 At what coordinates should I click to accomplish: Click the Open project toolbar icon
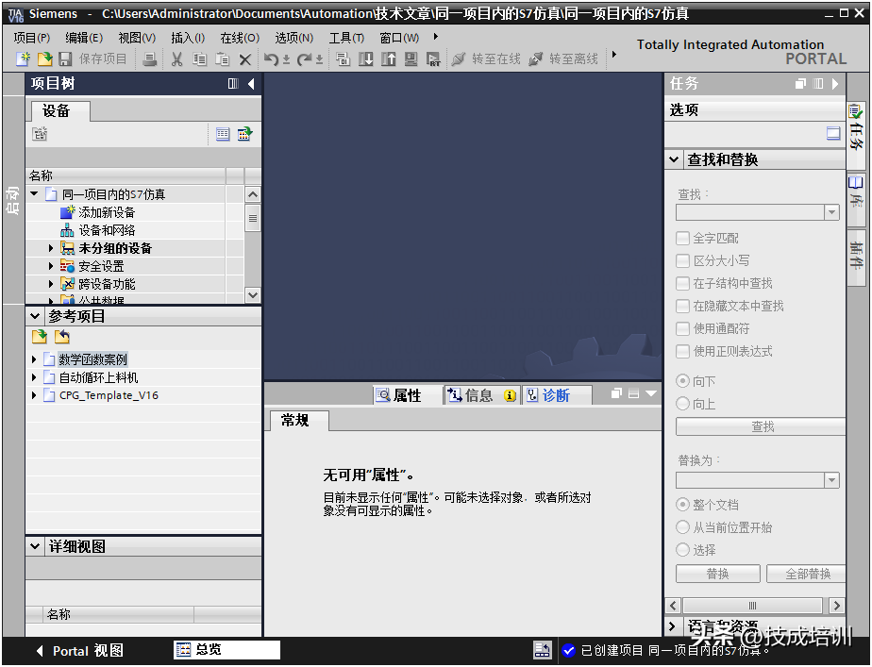click(x=44, y=58)
